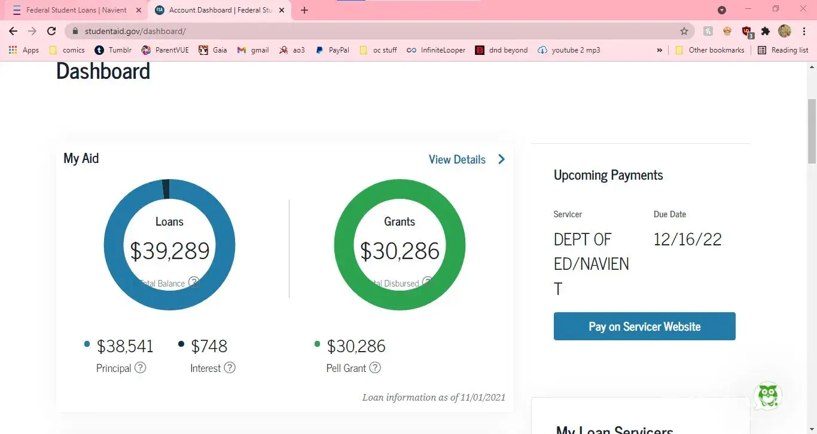Show the Pell Grant help tooltip
The height and width of the screenshot is (434, 817).
point(375,368)
